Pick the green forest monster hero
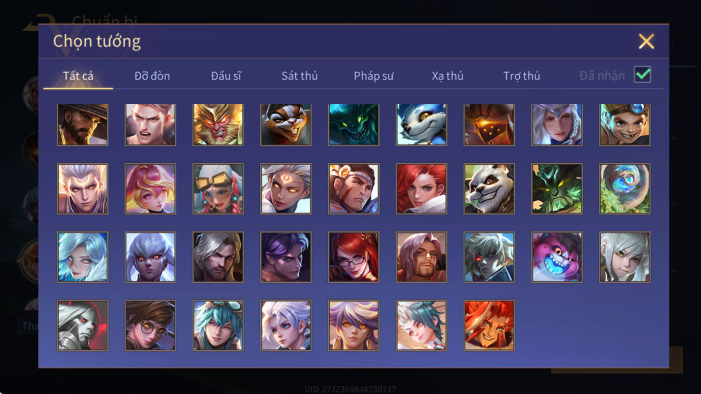Screen dimensions: 701x394 pyautogui.click(x=557, y=189)
